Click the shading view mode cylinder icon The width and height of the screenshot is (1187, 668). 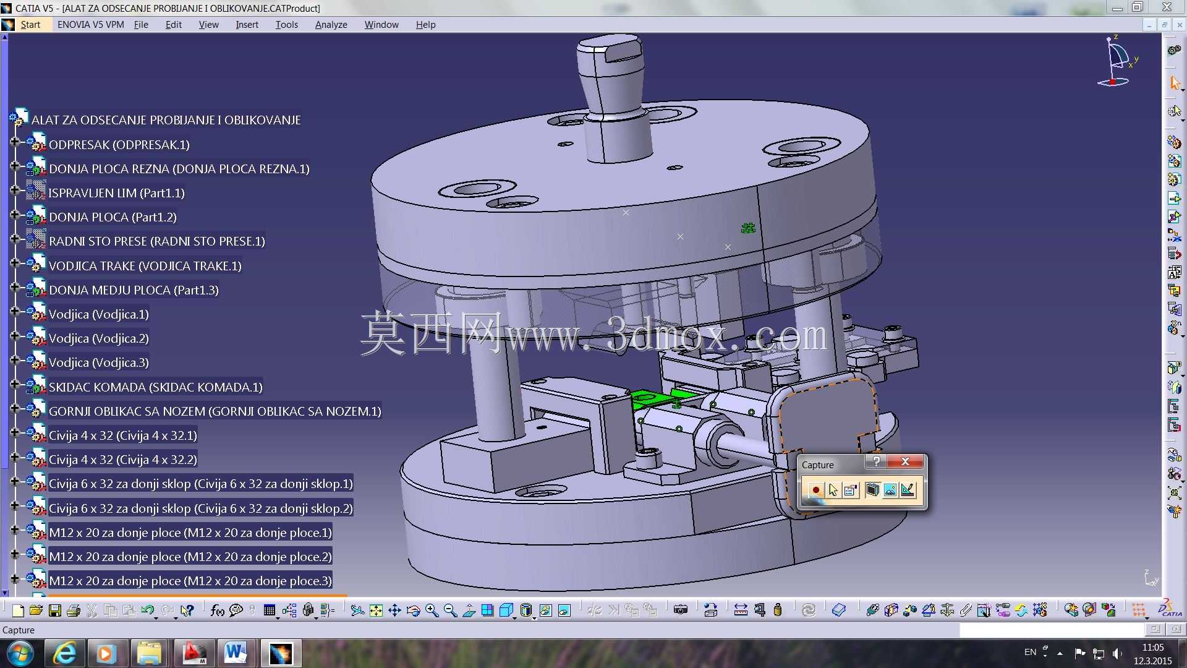pos(525,610)
